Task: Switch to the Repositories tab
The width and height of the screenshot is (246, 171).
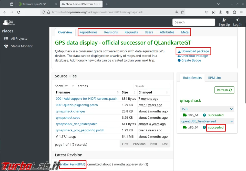Action: tap(88, 32)
